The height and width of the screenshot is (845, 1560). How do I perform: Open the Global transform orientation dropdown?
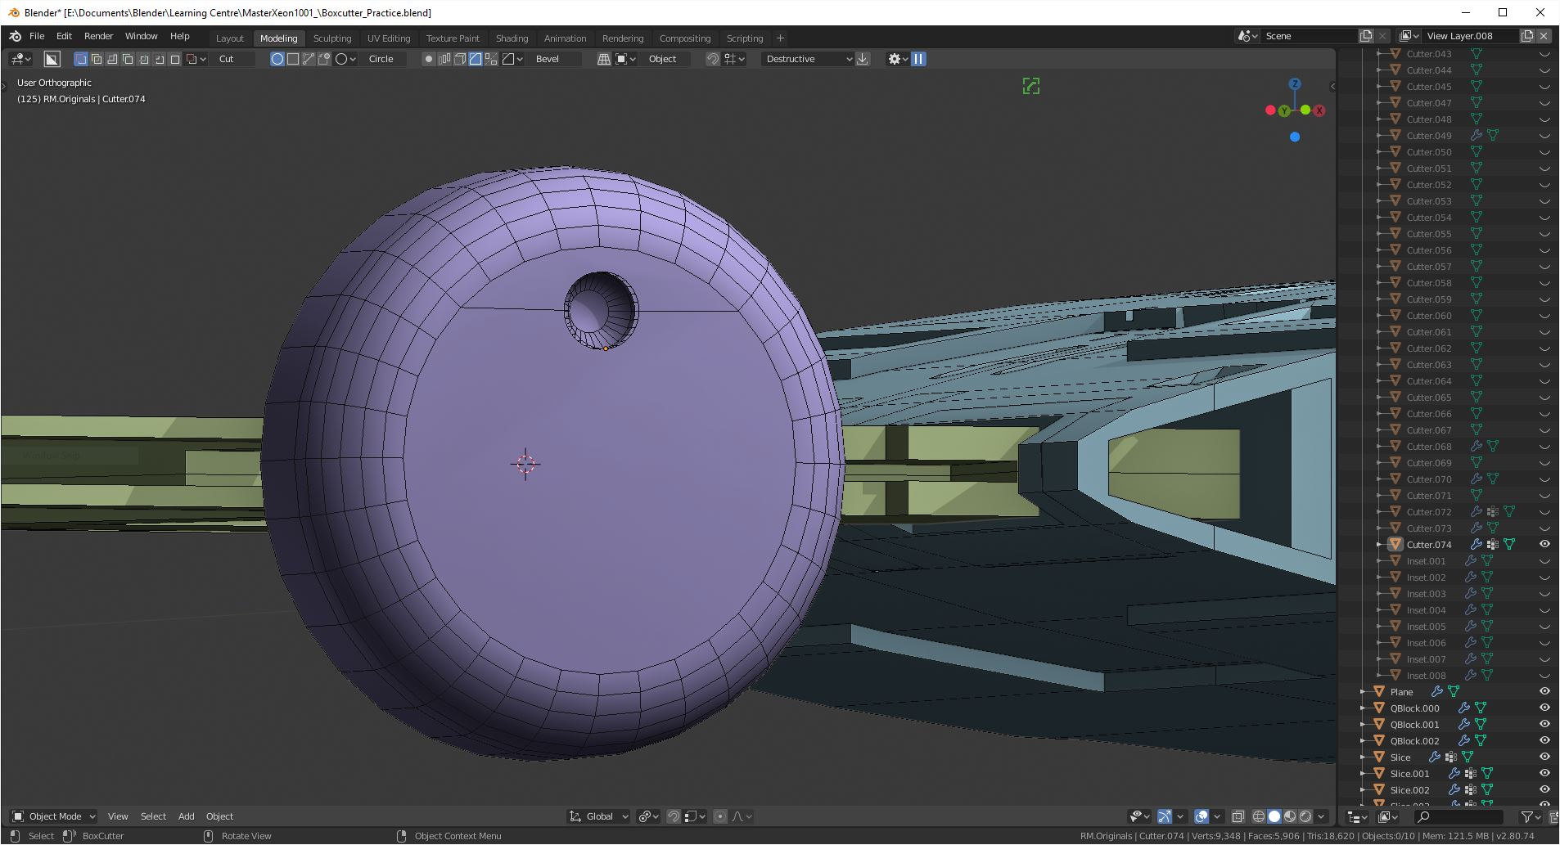[x=599, y=816]
